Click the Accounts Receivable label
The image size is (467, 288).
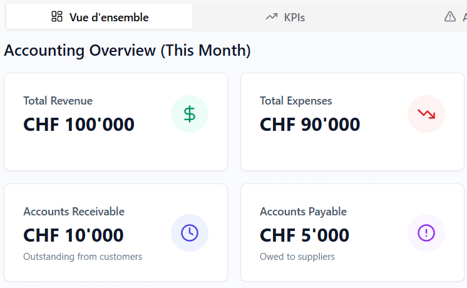pyautogui.click(x=74, y=212)
